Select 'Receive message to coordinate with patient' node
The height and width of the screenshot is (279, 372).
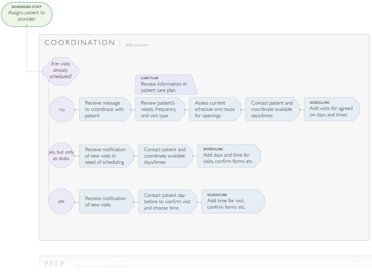coord(105,109)
